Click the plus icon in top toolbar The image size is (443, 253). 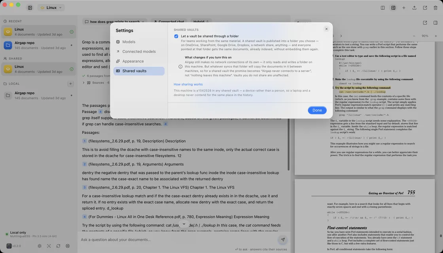tap(404, 8)
